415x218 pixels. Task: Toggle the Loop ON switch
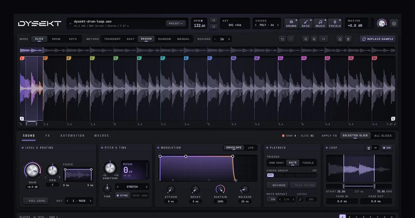pyautogui.click(x=387, y=148)
